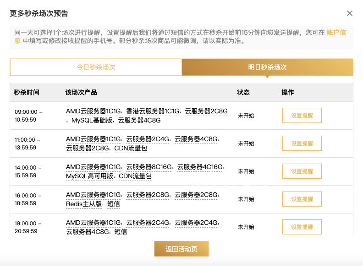Open 云服务器4C8G in 09:00 row
This screenshot has width=363, height=266.
pos(139,121)
